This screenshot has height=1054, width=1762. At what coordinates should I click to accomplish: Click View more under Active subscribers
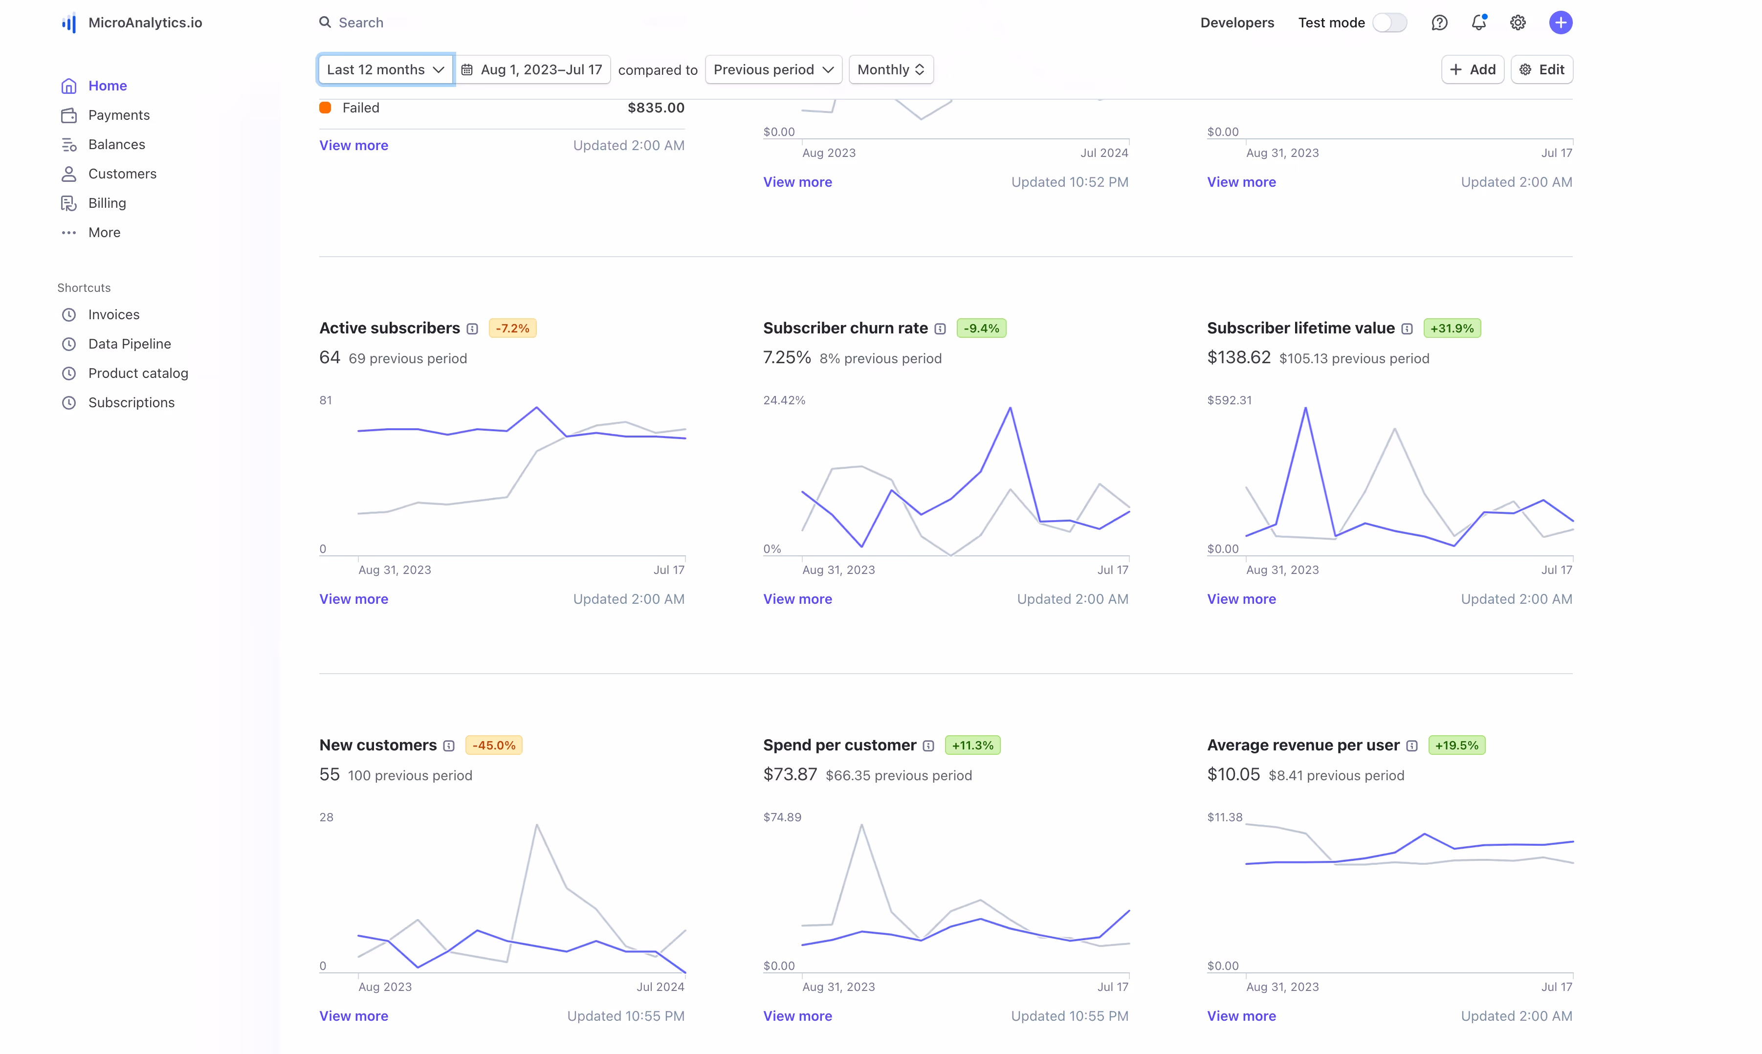[353, 599]
